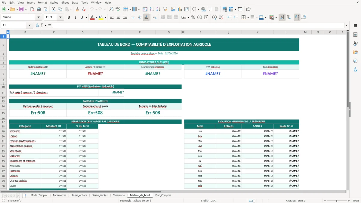Click the Clear Direct Formatting icon

pyautogui.click(x=83, y=9)
